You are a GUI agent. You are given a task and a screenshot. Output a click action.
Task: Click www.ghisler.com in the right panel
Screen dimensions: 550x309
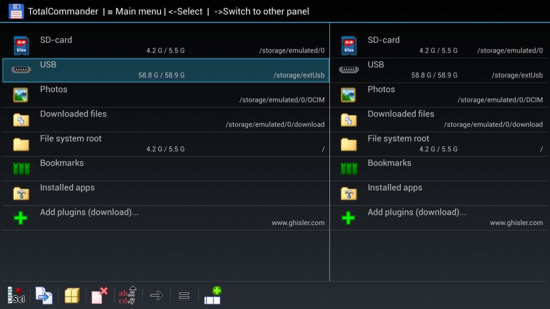[516, 223]
